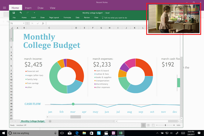
Task: Click the vertical scrollbar down arrow
Action: [x=182, y=118]
